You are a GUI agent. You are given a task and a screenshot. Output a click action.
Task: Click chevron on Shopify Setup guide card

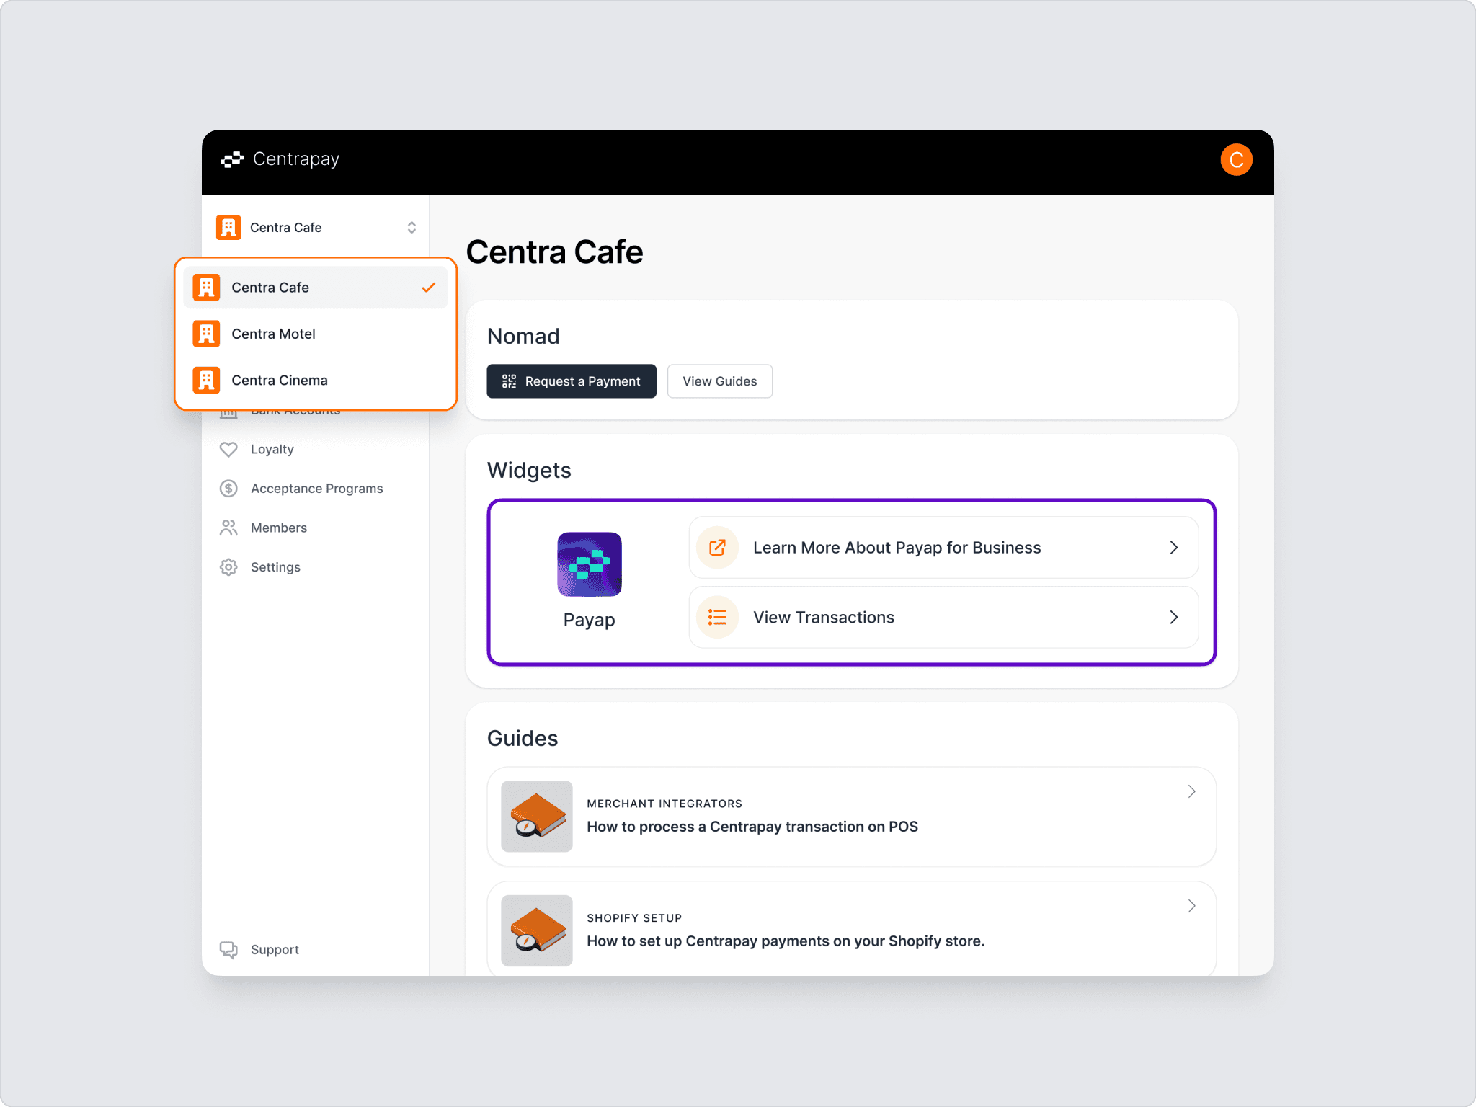click(1192, 907)
